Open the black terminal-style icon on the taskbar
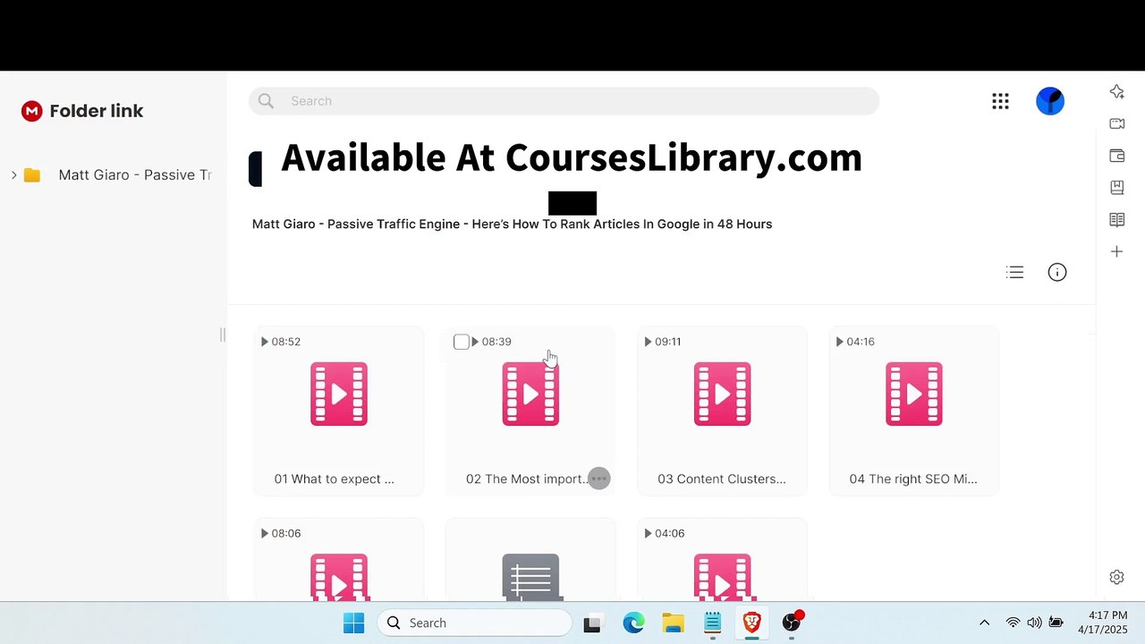The image size is (1145, 644). tap(592, 623)
